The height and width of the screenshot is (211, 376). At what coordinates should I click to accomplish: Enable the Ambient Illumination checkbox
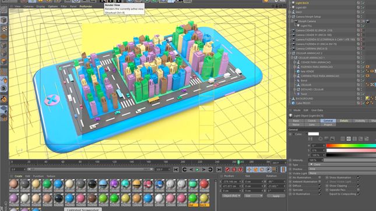(319, 181)
